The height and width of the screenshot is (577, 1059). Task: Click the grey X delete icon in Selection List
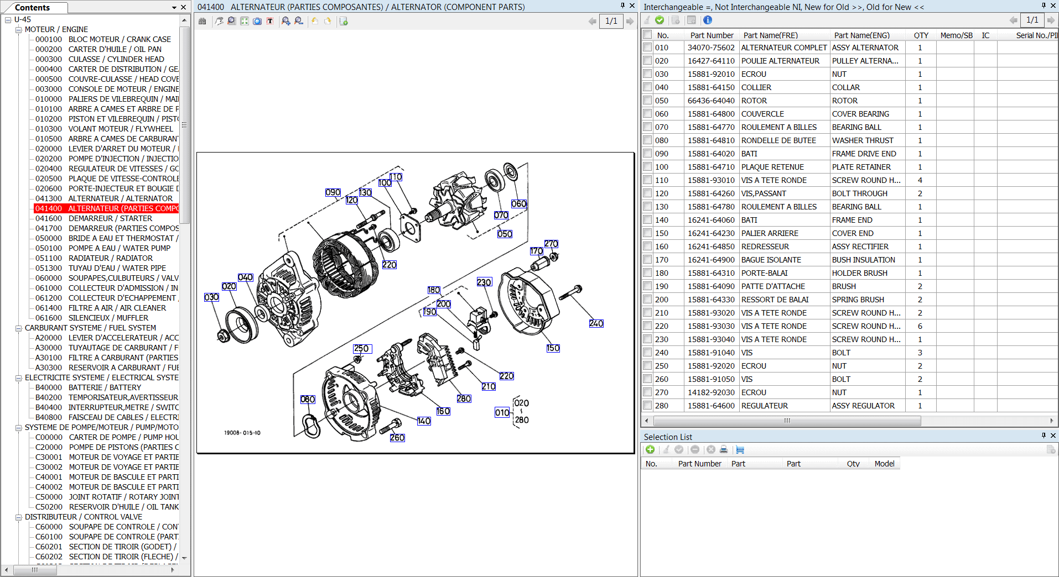point(711,449)
